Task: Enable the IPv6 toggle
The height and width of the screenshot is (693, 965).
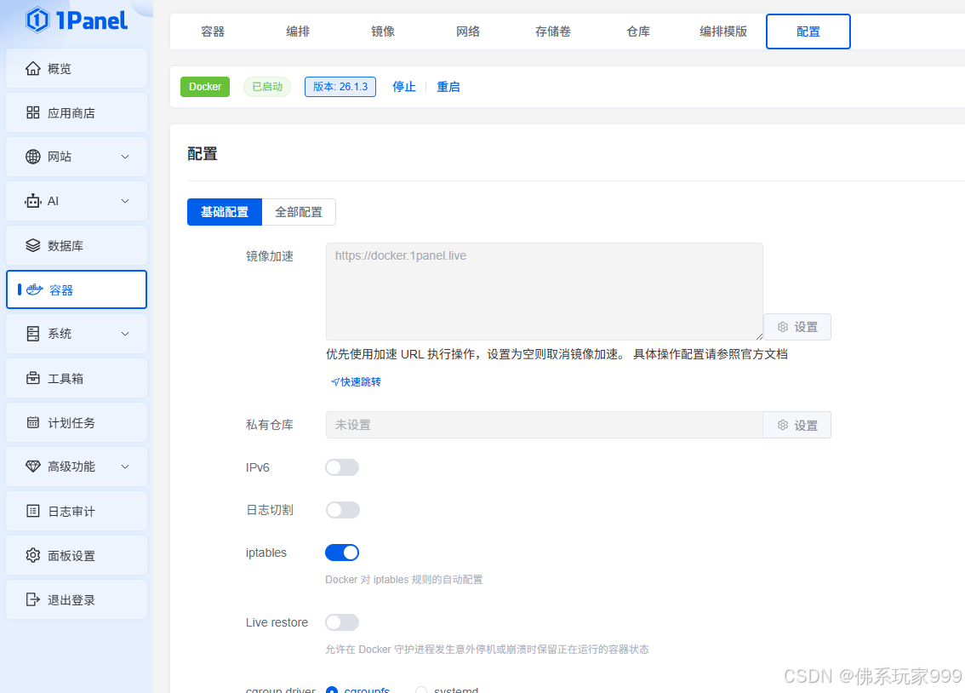Action: click(x=342, y=467)
